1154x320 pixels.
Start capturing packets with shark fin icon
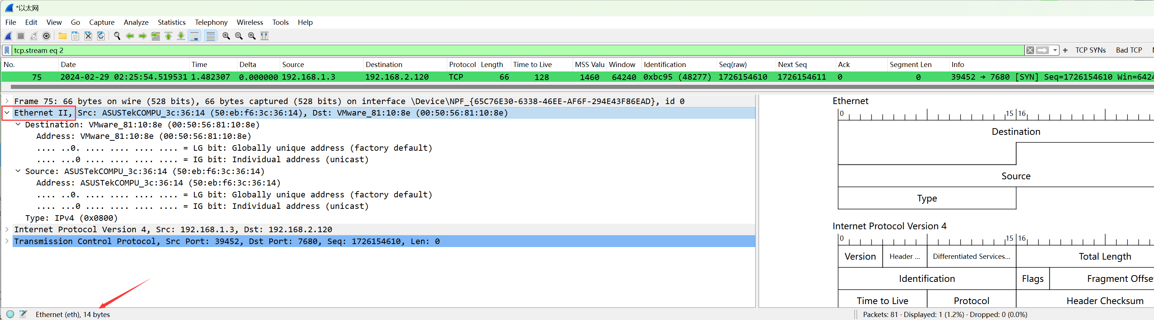click(8, 36)
